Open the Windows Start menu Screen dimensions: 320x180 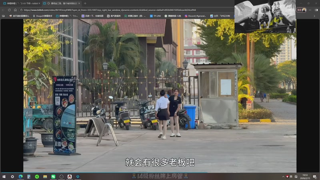click(x=4, y=176)
